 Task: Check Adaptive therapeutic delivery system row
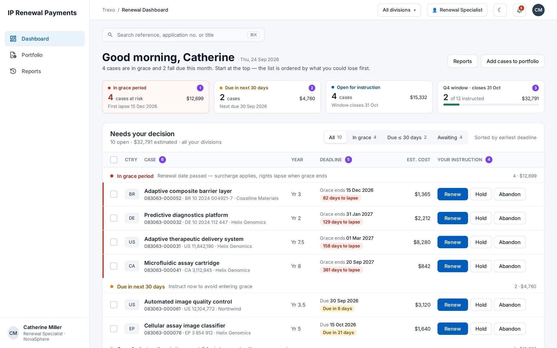pos(114,242)
